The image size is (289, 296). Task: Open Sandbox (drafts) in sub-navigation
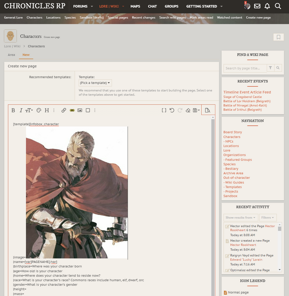click(92, 18)
